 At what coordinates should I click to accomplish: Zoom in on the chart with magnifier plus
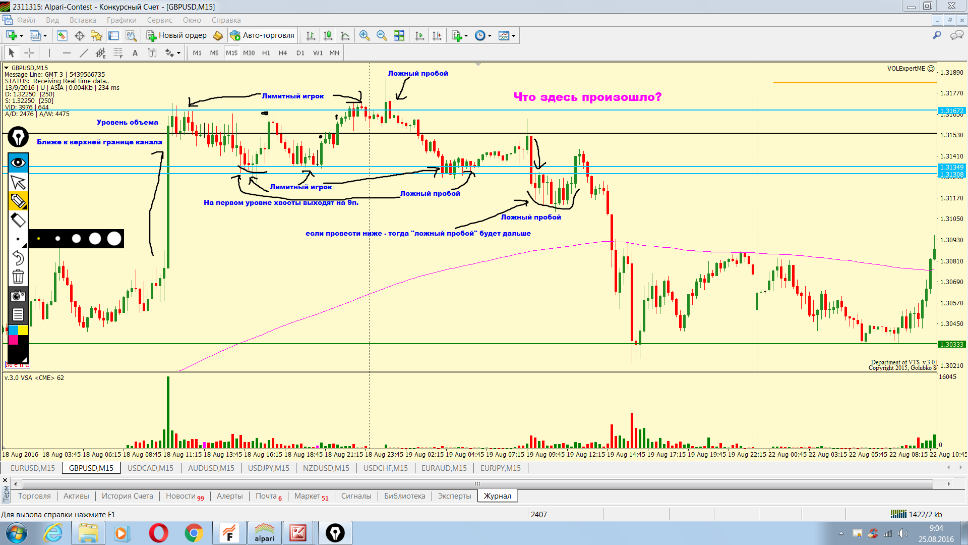[x=365, y=35]
